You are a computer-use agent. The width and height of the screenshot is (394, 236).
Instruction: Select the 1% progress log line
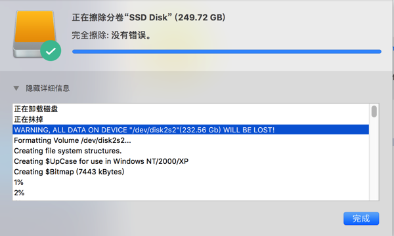tap(190, 182)
